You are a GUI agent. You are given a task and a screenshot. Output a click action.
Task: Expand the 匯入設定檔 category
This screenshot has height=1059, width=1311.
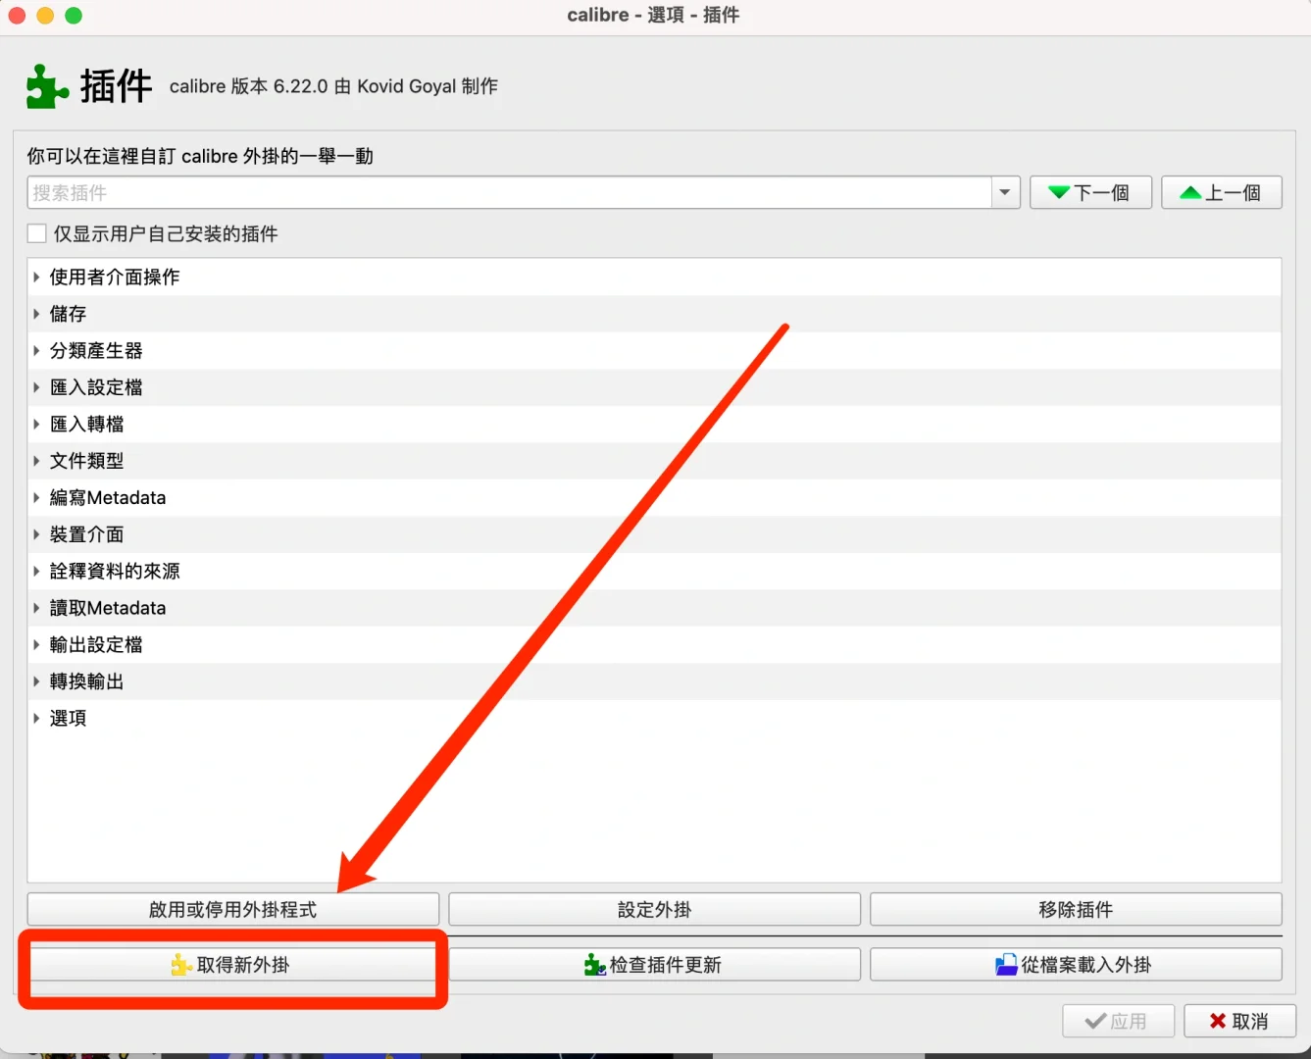(x=36, y=387)
